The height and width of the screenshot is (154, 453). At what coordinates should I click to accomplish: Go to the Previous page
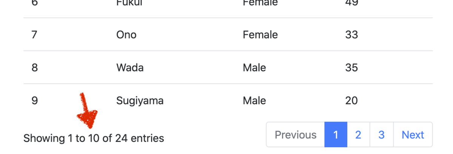tap(295, 135)
